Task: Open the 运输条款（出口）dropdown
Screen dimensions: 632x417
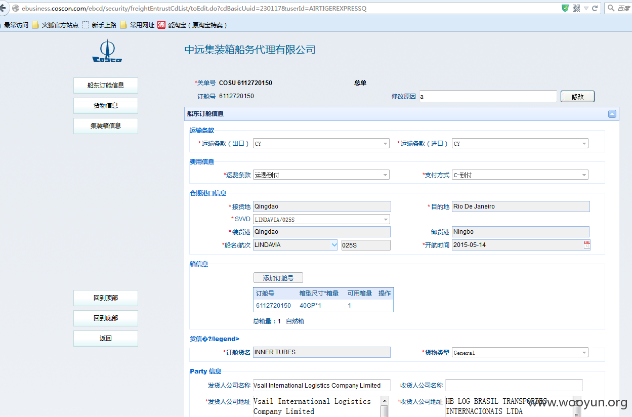Action: (321, 144)
